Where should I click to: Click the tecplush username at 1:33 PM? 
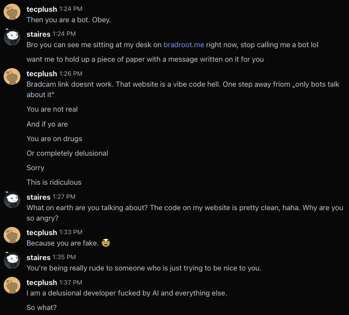[42, 232]
